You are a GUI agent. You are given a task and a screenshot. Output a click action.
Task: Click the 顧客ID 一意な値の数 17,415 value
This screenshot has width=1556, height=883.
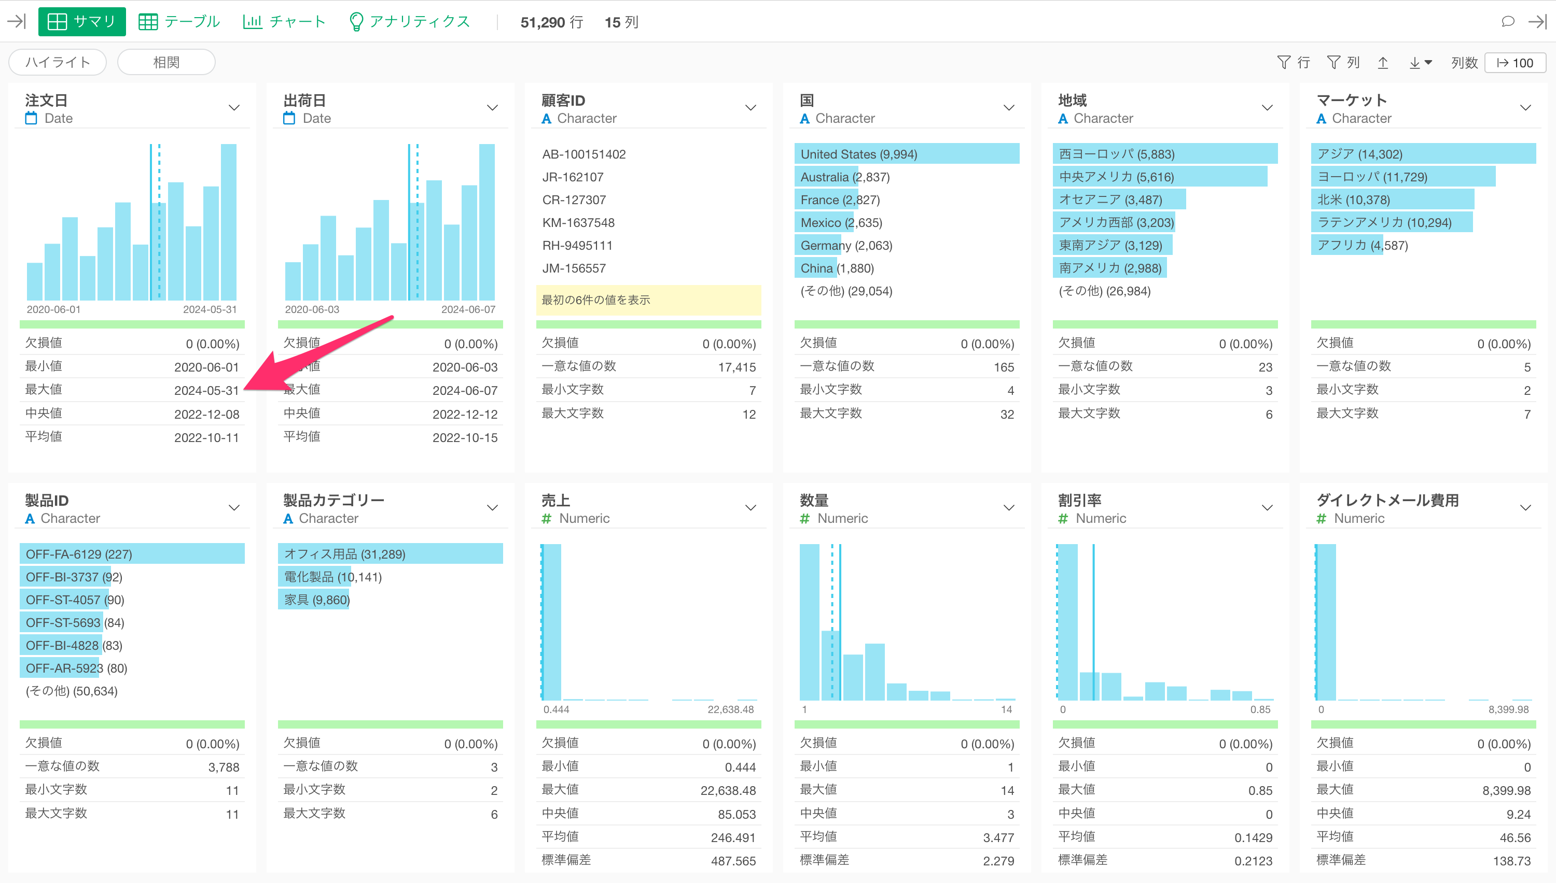point(737,367)
